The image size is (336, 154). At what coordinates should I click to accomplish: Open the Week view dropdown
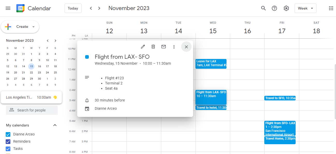[x=305, y=8]
